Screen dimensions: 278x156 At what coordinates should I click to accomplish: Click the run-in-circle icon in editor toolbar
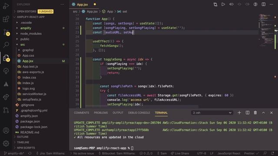point(255,4)
